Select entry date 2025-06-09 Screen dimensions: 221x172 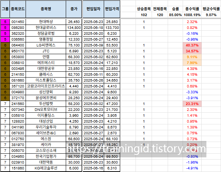[93, 45]
